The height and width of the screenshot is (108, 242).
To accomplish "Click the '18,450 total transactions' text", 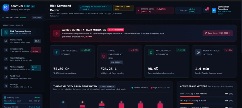I will point(65,73).
